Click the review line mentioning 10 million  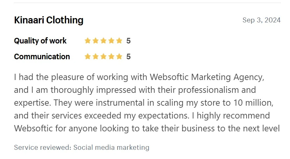point(144,103)
